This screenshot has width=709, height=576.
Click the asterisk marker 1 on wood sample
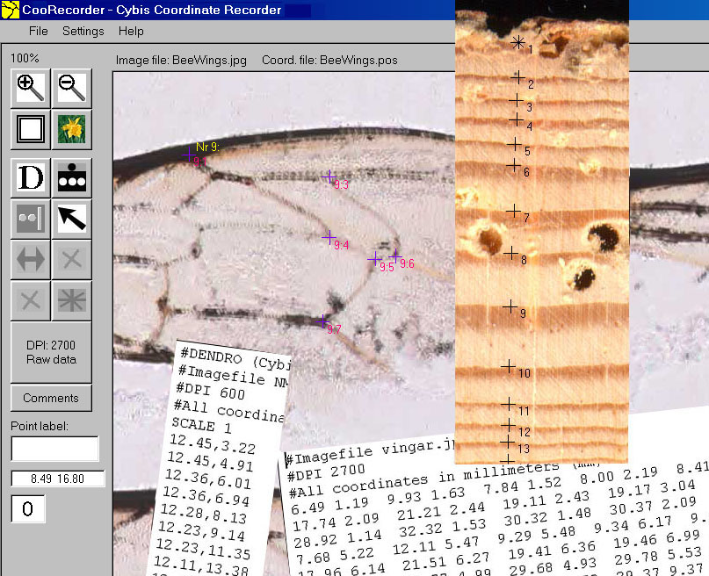click(518, 42)
